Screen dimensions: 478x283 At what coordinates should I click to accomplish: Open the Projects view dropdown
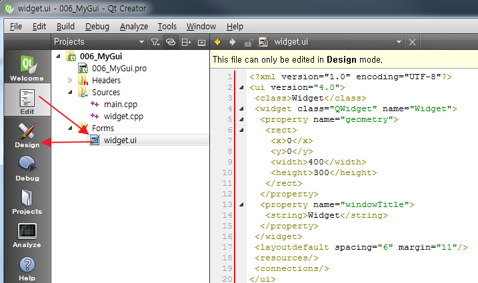[x=141, y=42]
